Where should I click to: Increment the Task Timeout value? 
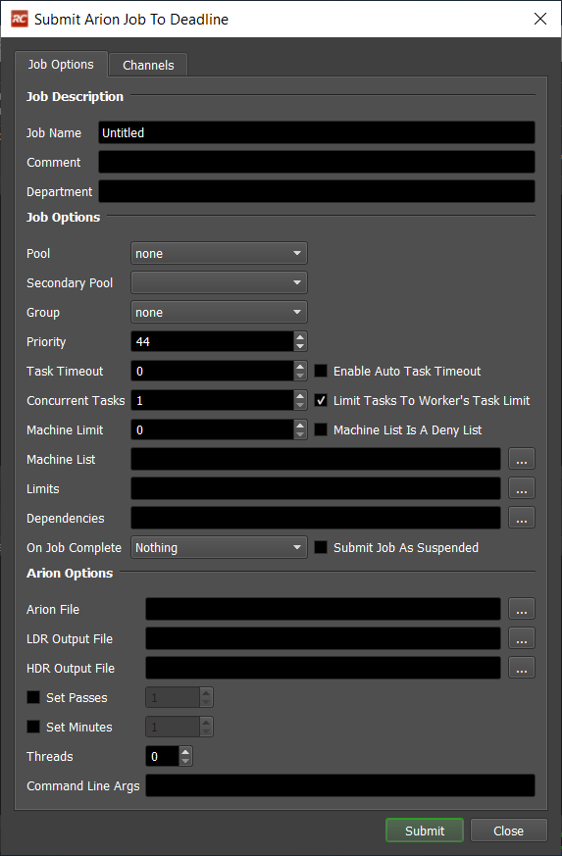pyautogui.click(x=300, y=367)
